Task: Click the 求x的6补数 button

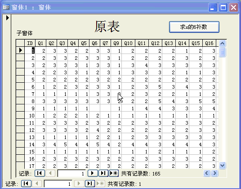Action: pyautogui.click(x=194, y=27)
